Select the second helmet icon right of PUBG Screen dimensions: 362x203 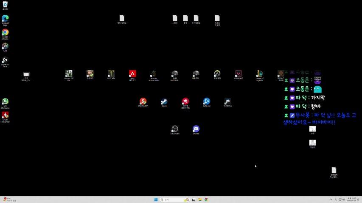(x=196, y=74)
